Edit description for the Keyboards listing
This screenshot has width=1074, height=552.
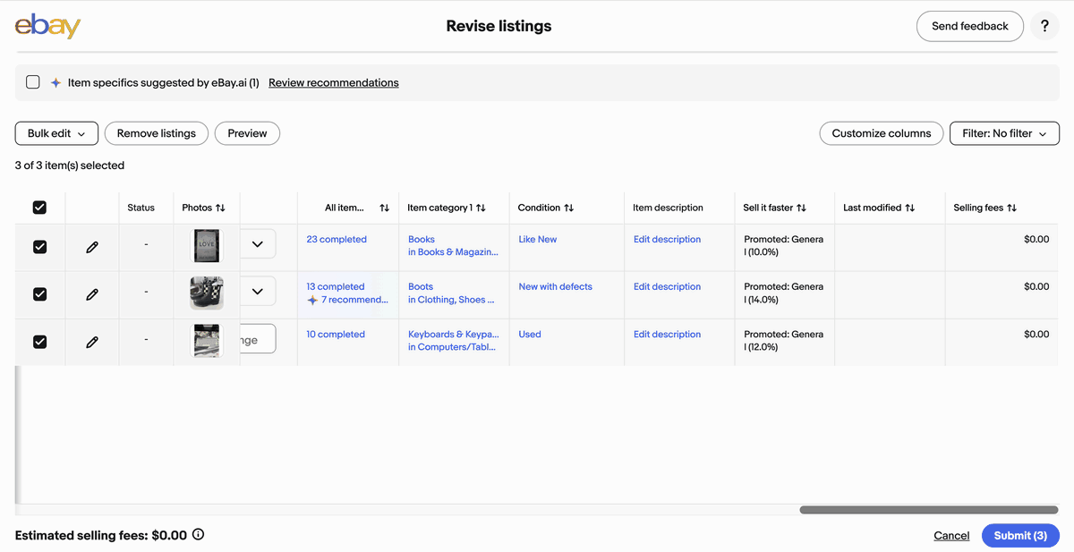point(668,334)
